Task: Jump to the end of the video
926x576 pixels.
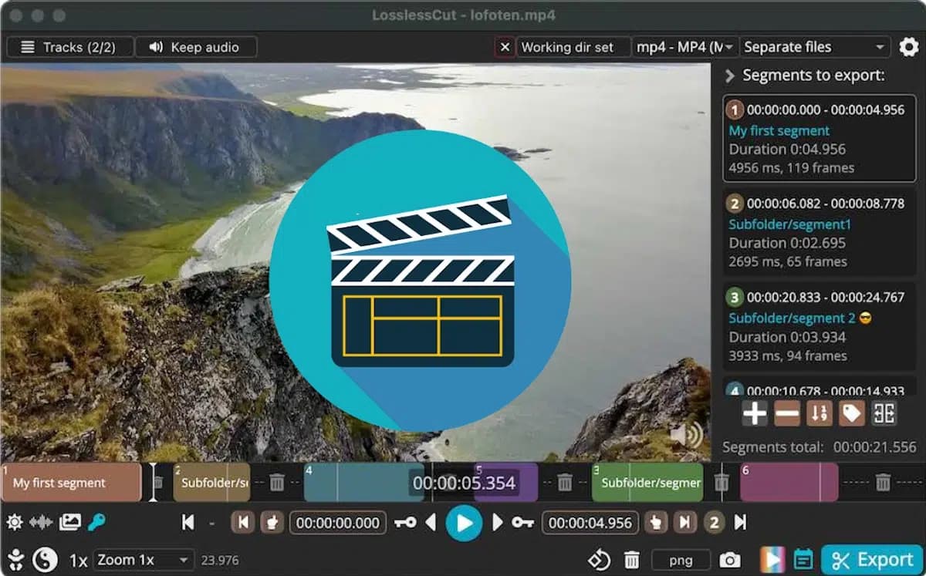Action: 740,523
